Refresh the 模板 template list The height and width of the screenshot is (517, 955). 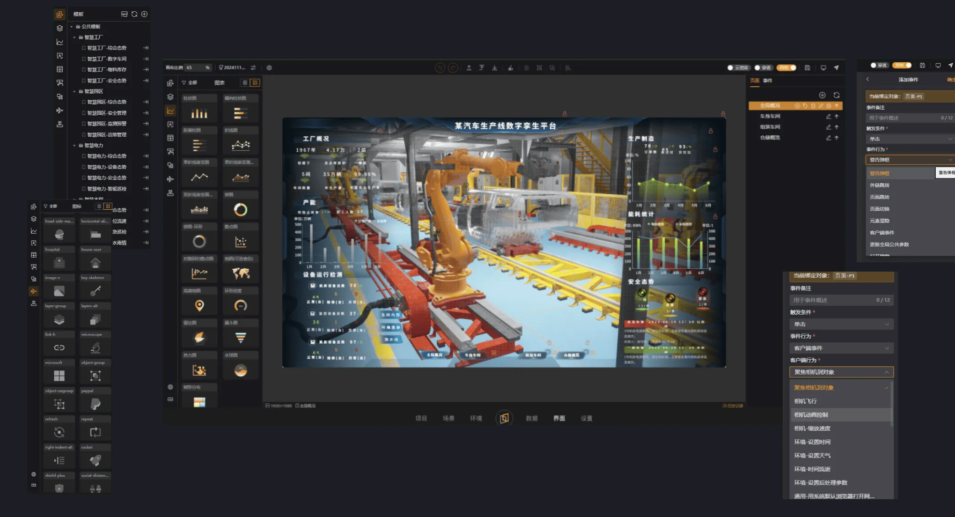click(134, 14)
